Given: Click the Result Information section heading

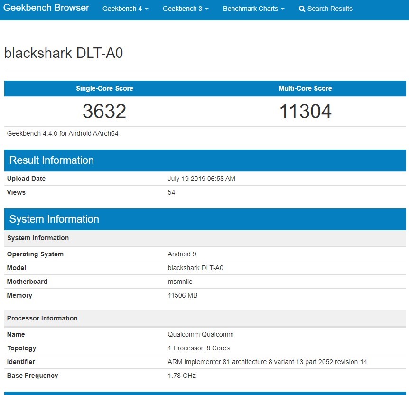Looking at the screenshot, I should (x=52, y=160).
